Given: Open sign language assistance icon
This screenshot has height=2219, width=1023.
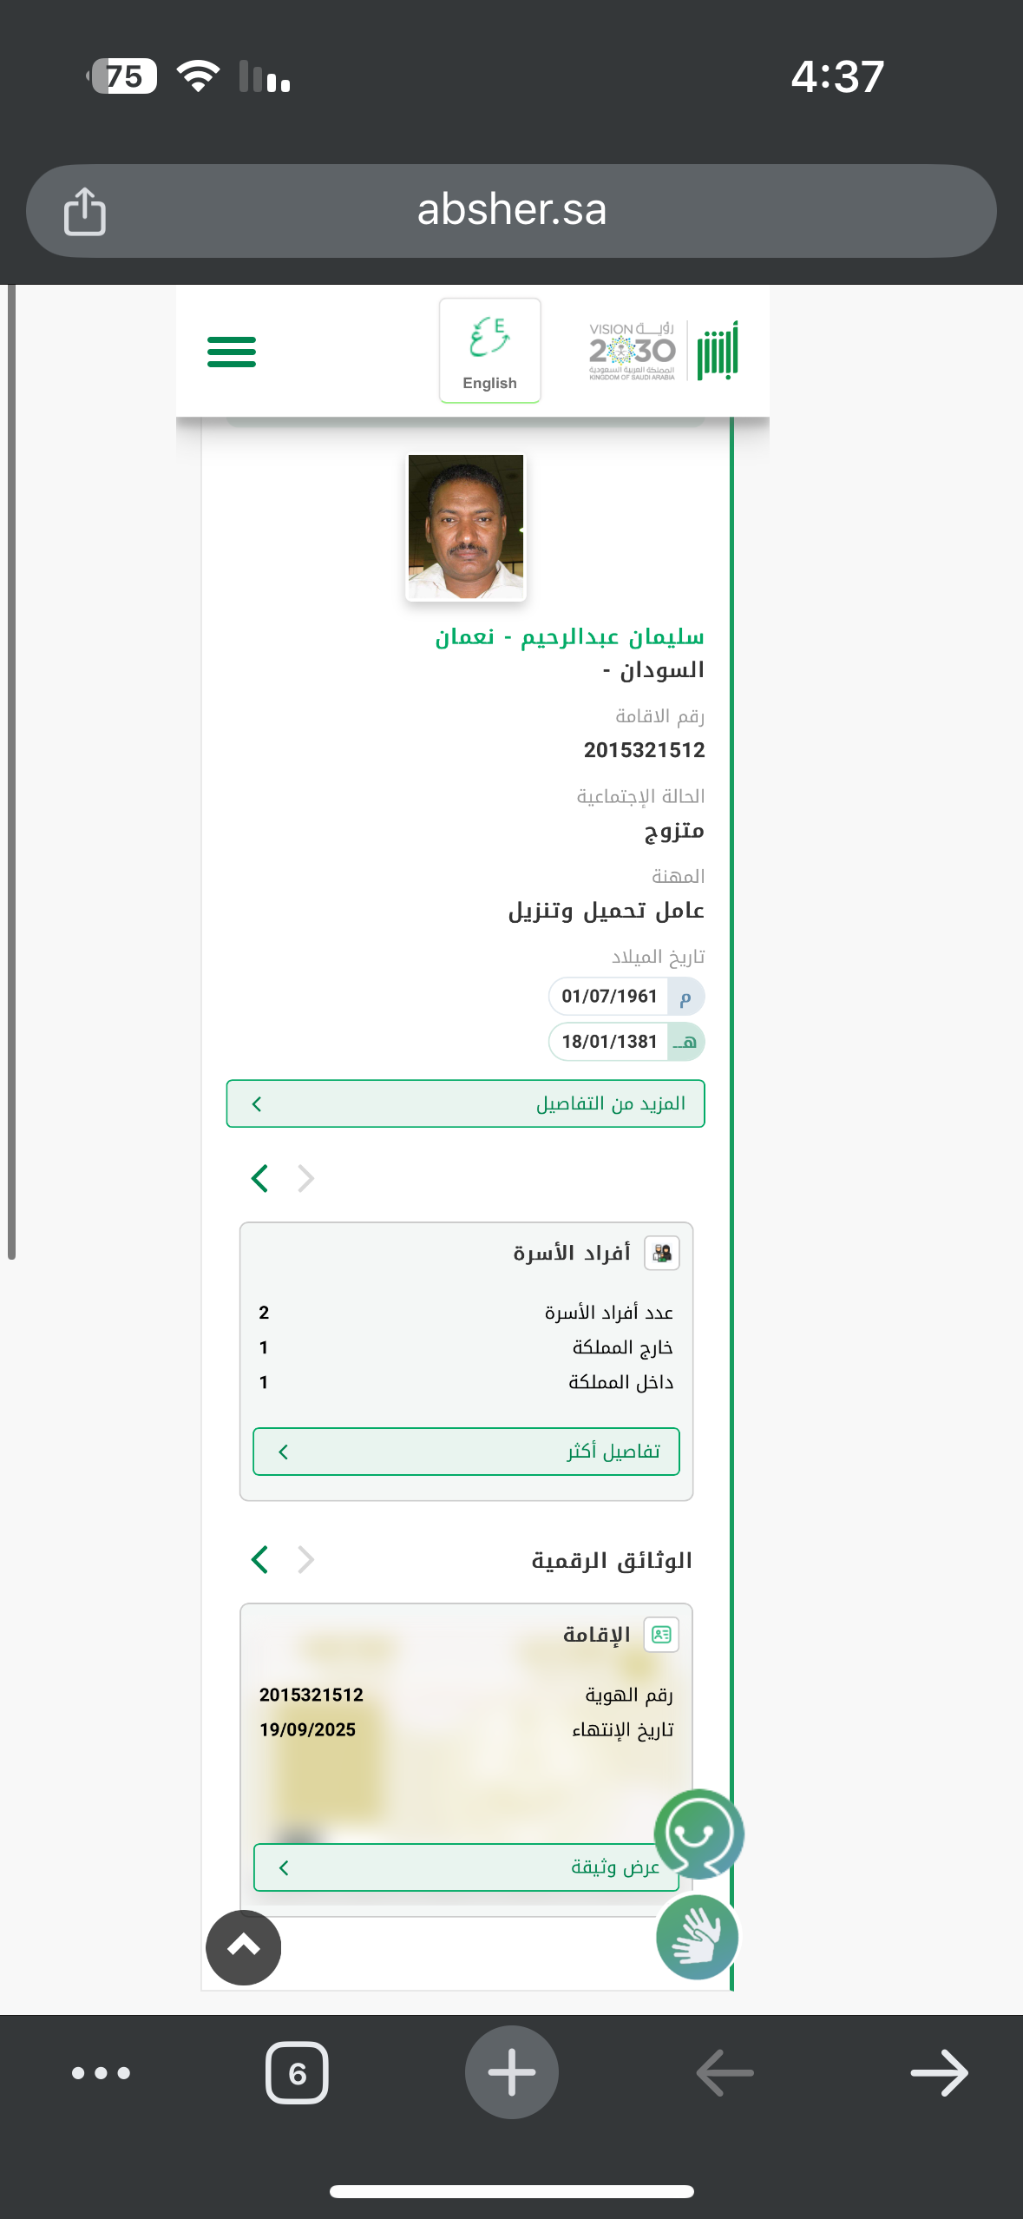Looking at the screenshot, I should pyautogui.click(x=697, y=1937).
